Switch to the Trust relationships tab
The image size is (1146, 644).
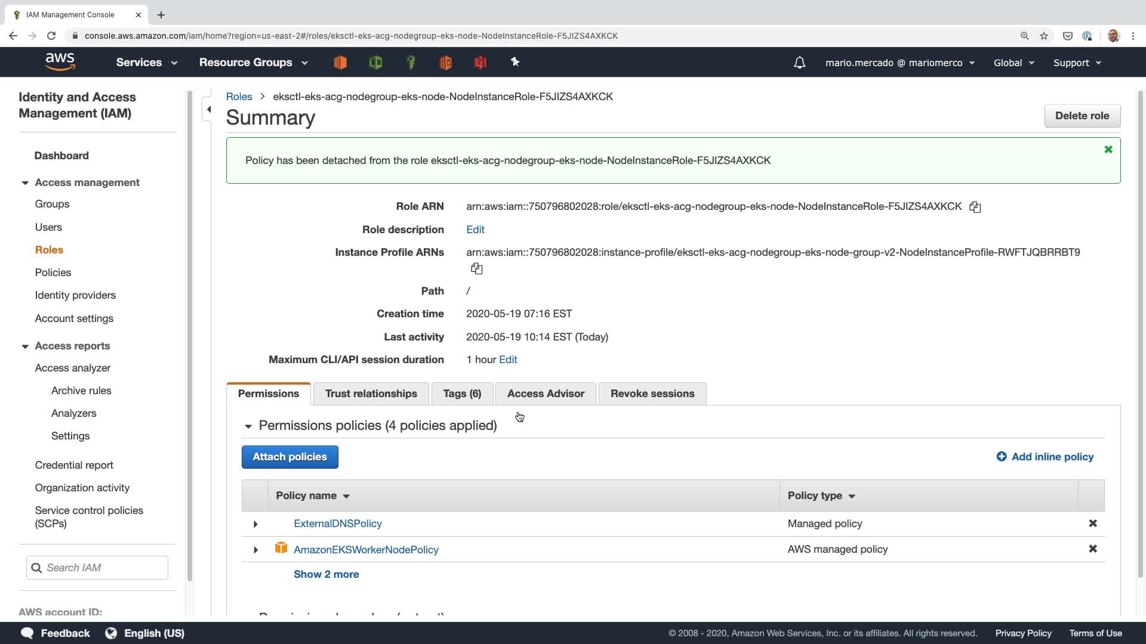371,394
